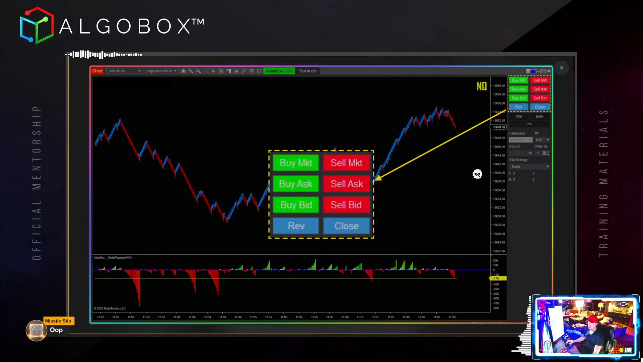Select the drawing tools pencil icon
Image resolution: width=643 pixels, height=362 pixels.
[191, 71]
